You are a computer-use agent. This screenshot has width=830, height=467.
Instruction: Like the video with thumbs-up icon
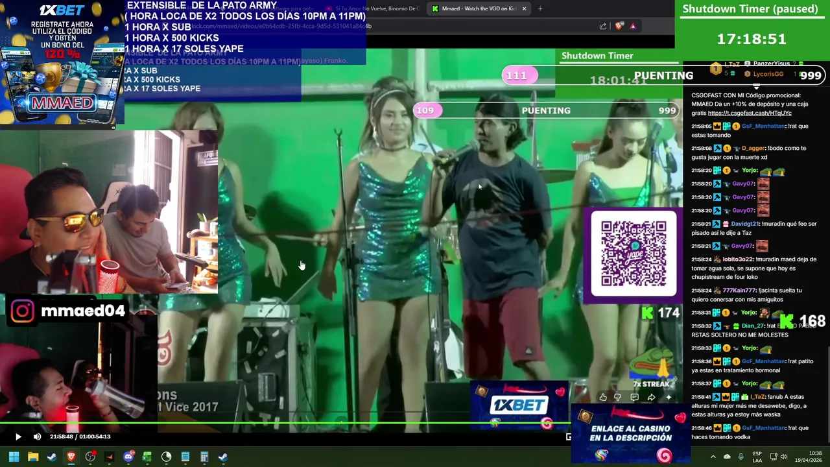pyautogui.click(x=603, y=397)
